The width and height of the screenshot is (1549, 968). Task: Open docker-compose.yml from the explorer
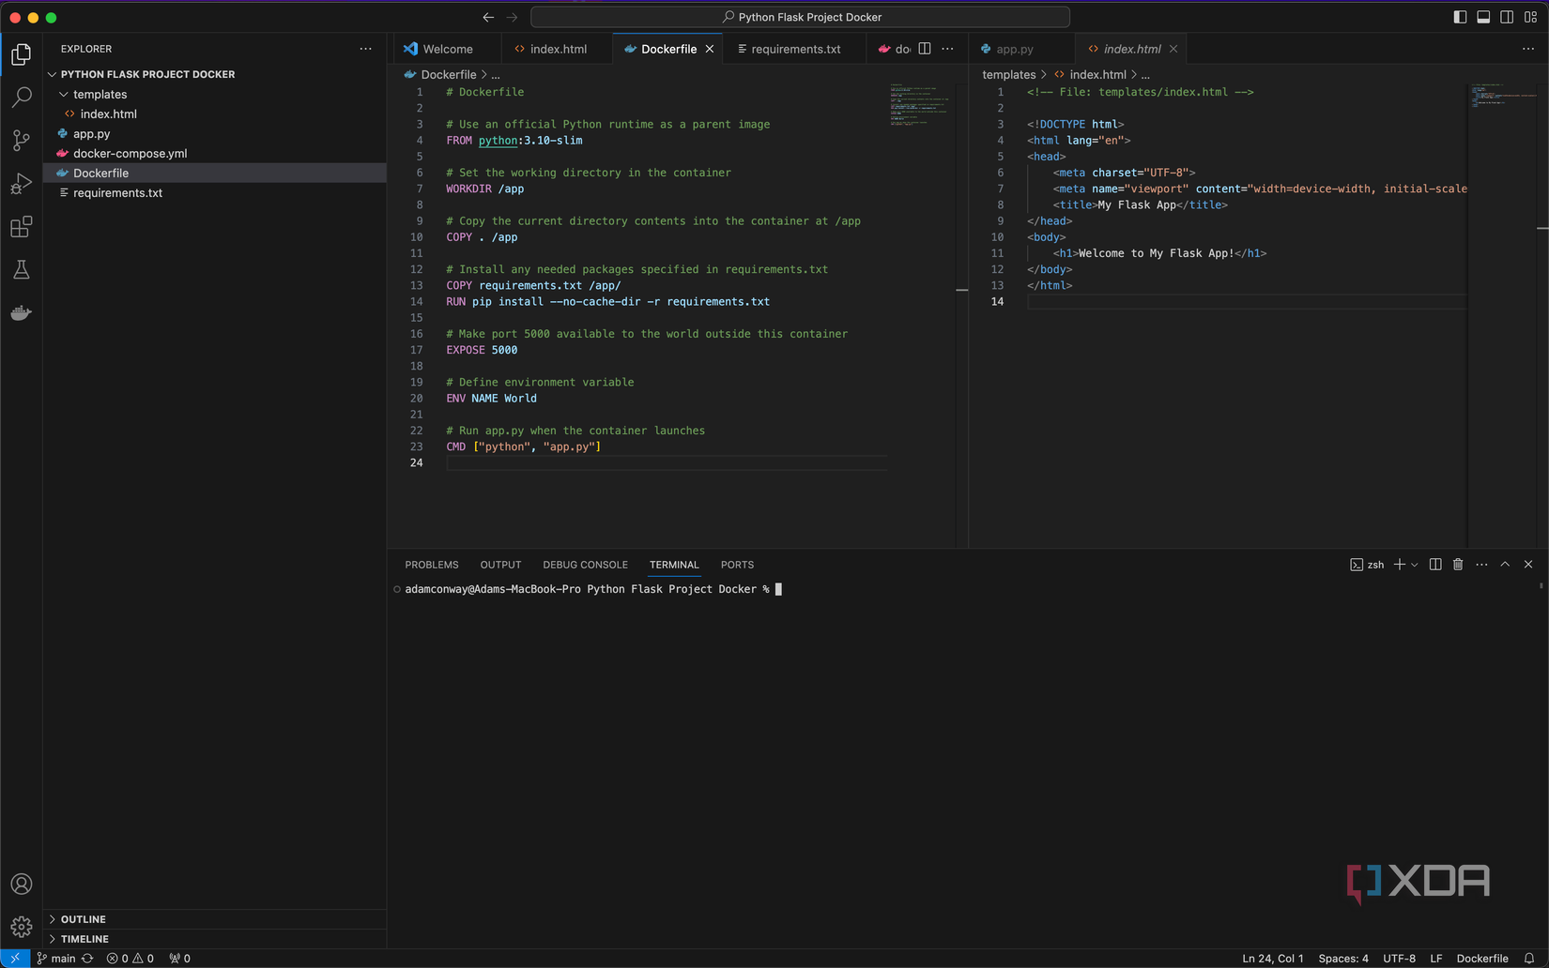130,154
